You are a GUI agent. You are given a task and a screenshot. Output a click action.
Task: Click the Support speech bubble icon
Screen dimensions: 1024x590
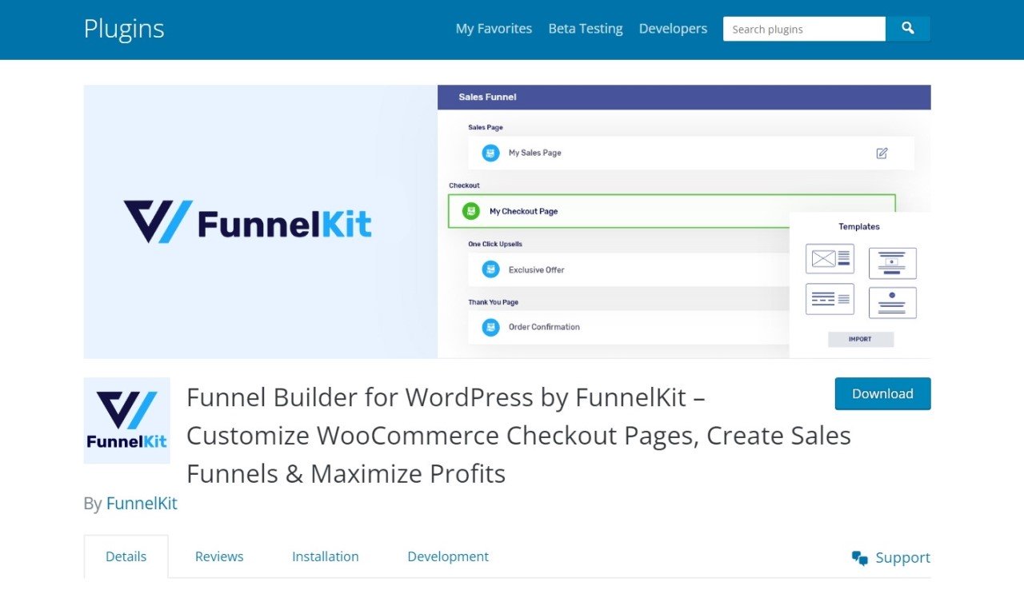coord(860,557)
